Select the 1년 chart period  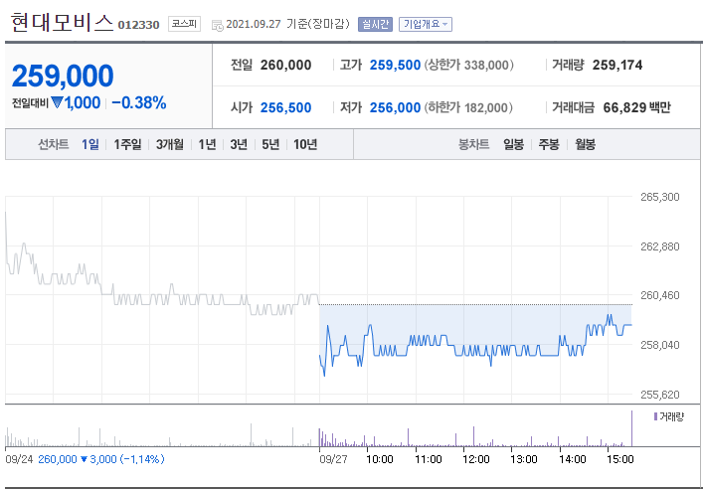click(207, 144)
